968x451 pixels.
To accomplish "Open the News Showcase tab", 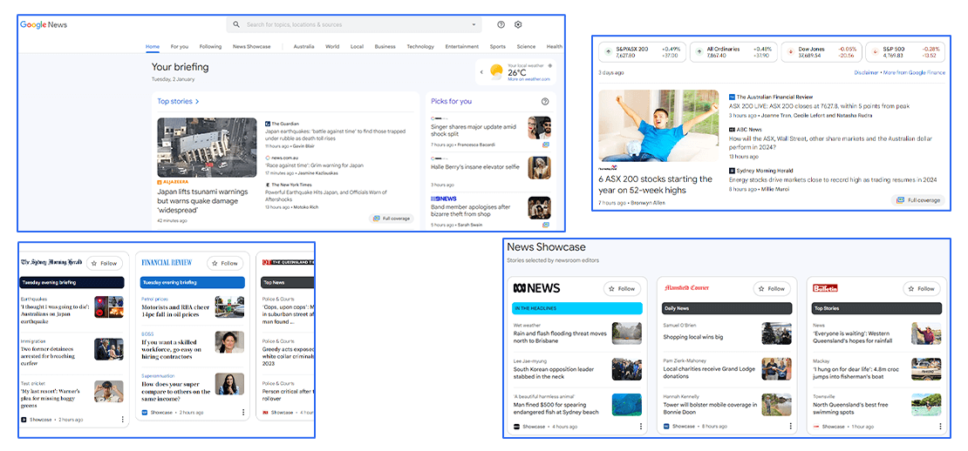I will pyautogui.click(x=252, y=46).
